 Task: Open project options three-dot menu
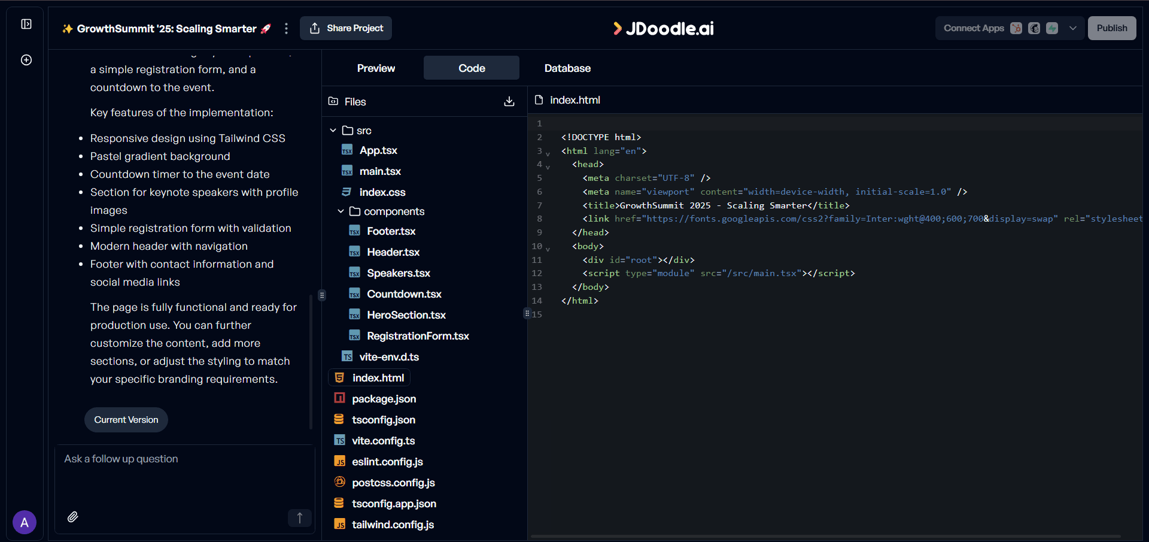[x=286, y=28]
